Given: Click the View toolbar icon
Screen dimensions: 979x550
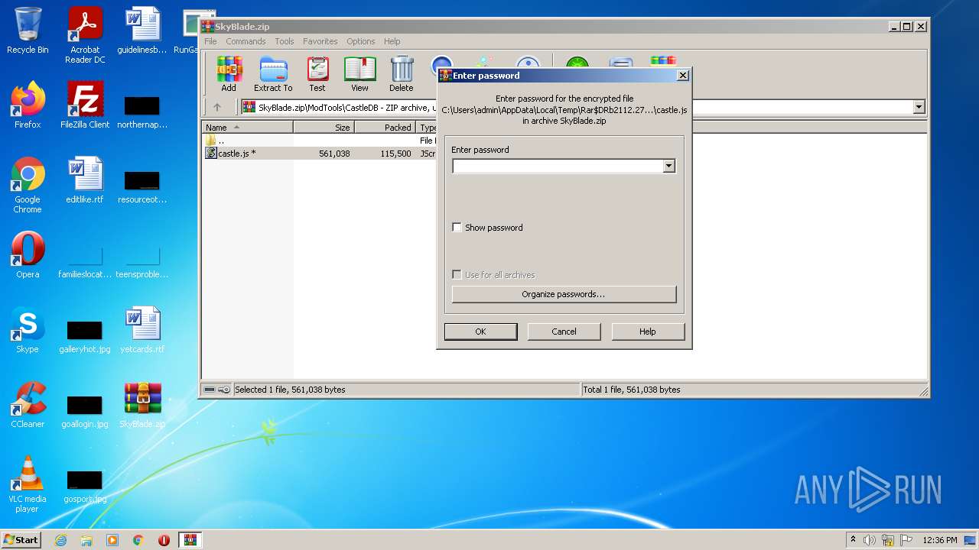Looking at the screenshot, I should (x=359, y=74).
